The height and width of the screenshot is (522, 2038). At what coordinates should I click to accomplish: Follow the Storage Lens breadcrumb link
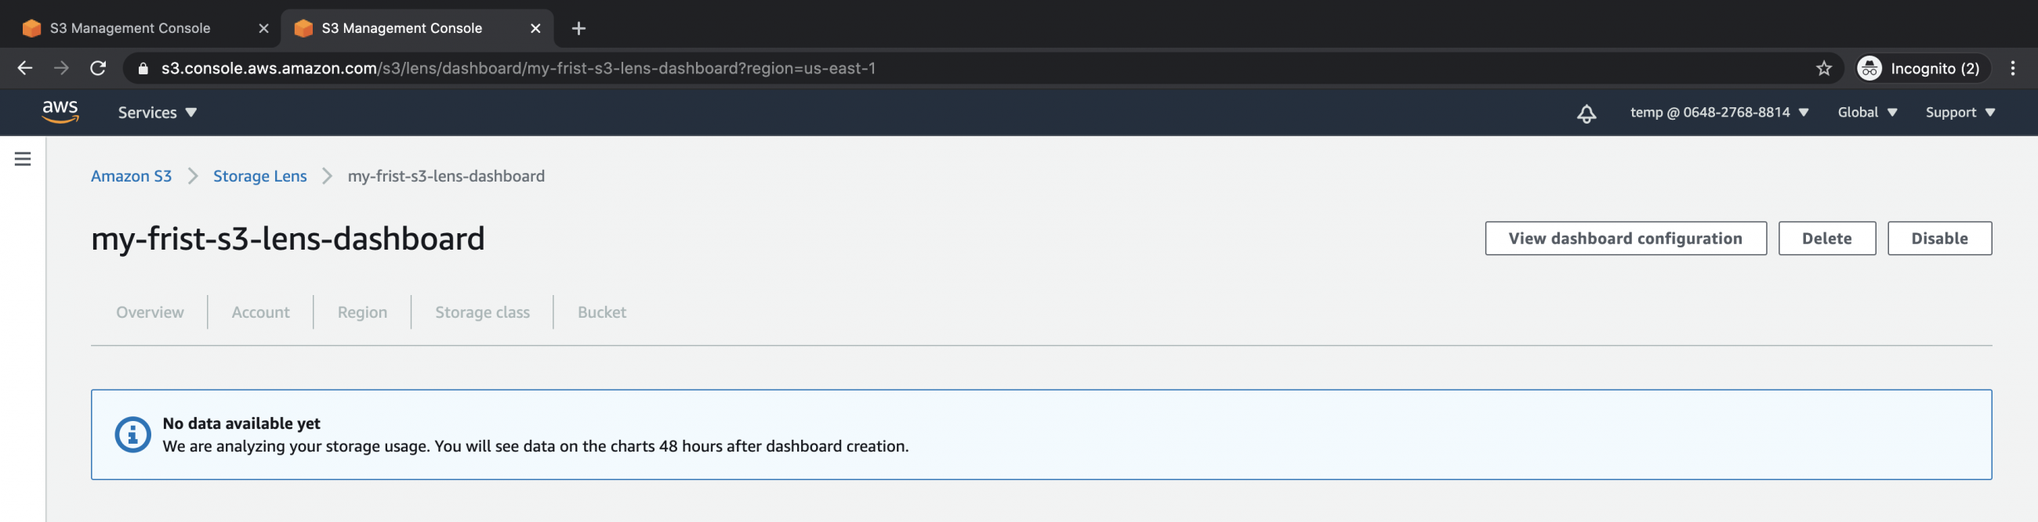(259, 176)
